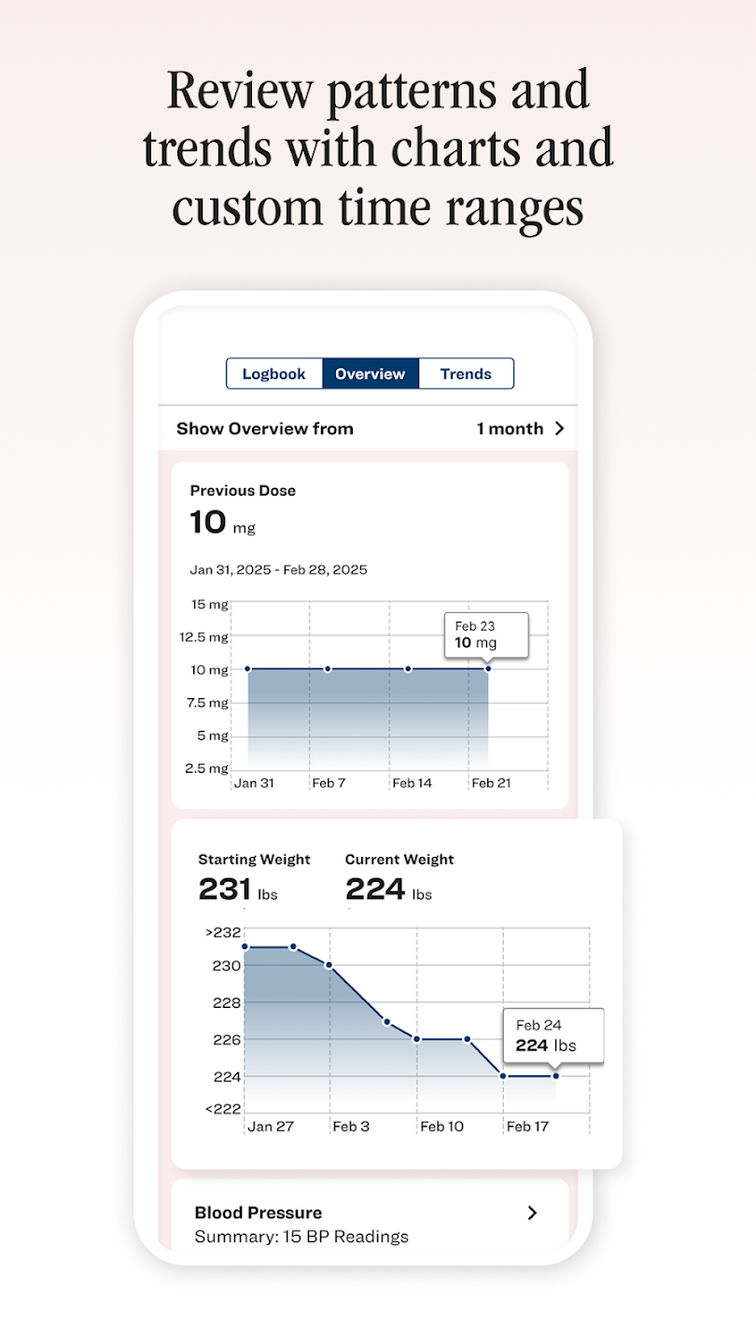The width and height of the screenshot is (756, 1344).
Task: Click the Feb 24 224 lbs tooltip
Action: [x=553, y=1035]
